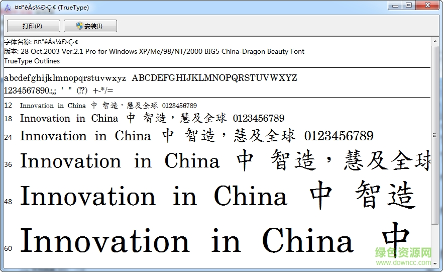Click the '1234567890' digits sample line
443x272 pixels.
(58, 90)
